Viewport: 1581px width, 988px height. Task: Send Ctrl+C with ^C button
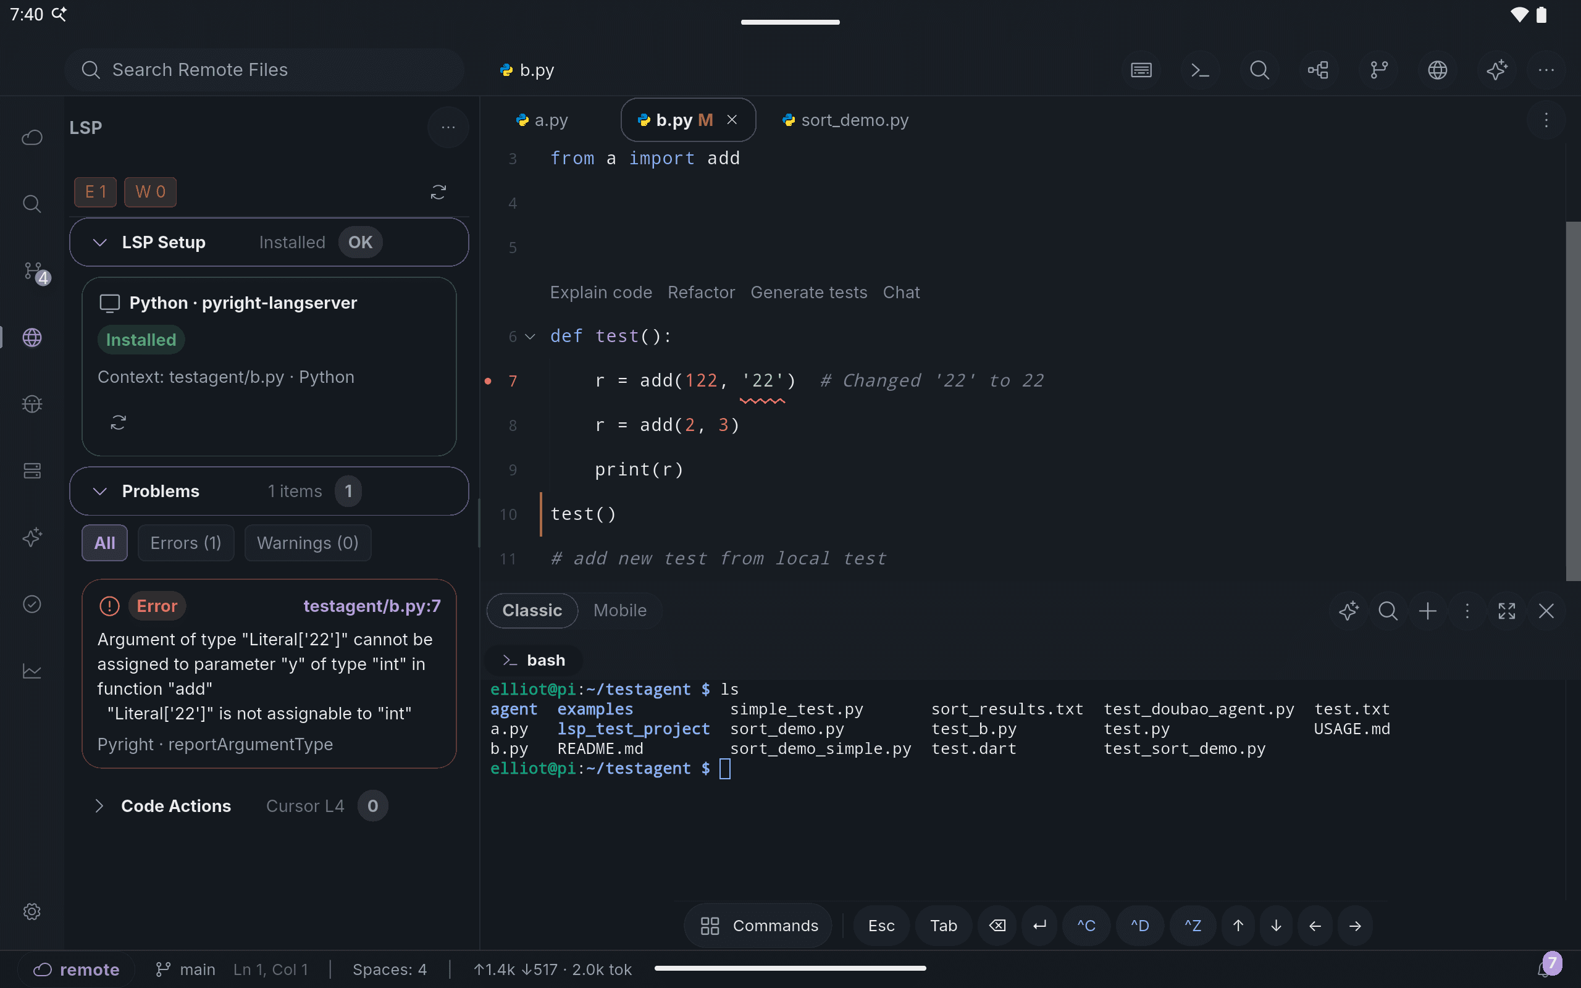click(x=1086, y=926)
